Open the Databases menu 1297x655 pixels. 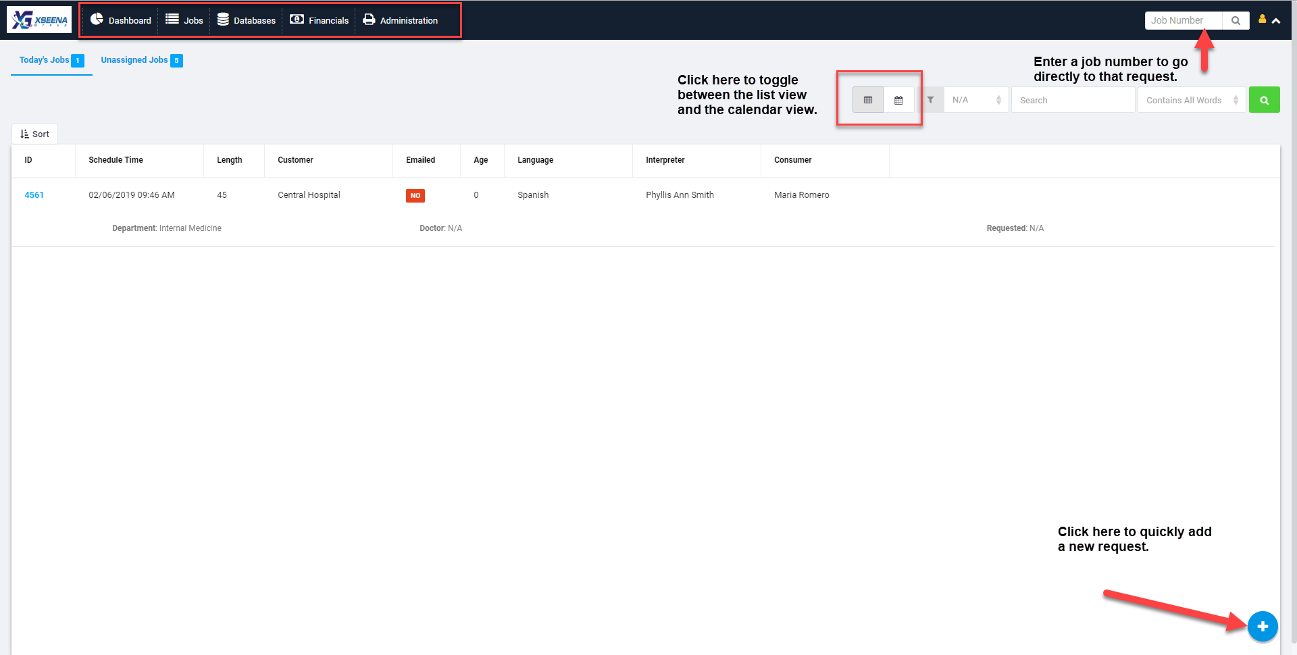click(247, 20)
